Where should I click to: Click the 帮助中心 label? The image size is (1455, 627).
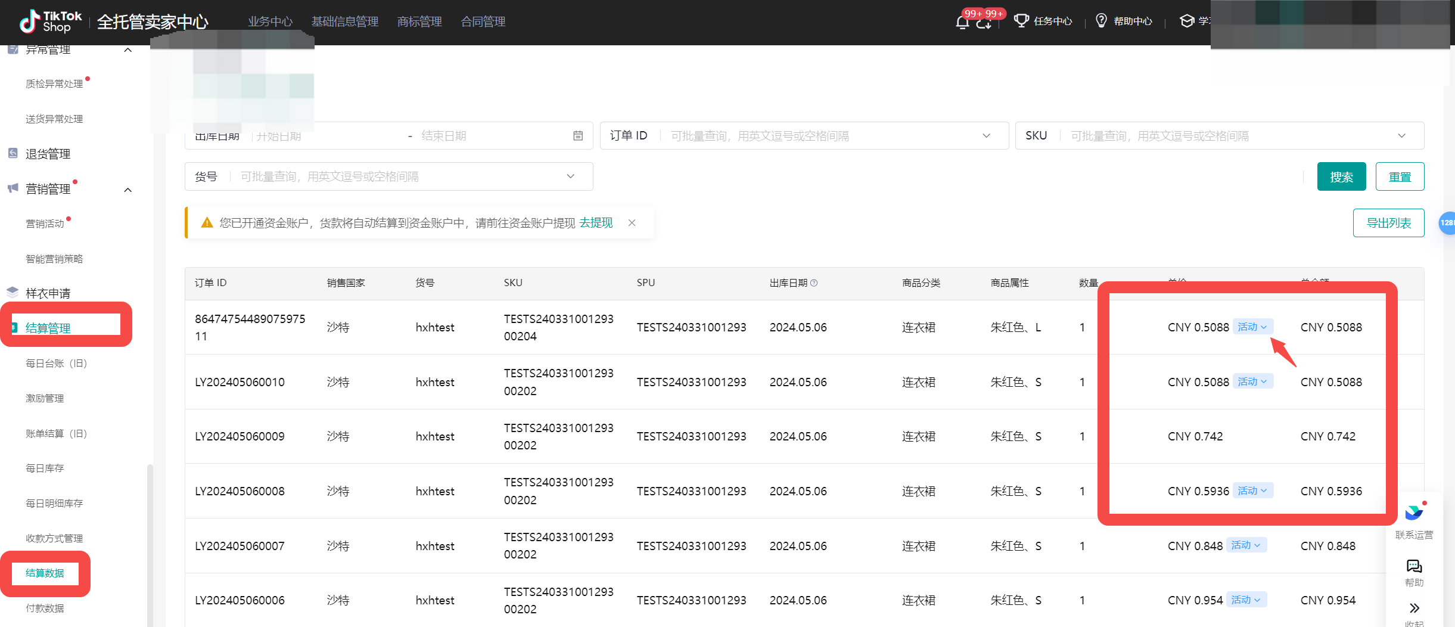[1133, 21]
